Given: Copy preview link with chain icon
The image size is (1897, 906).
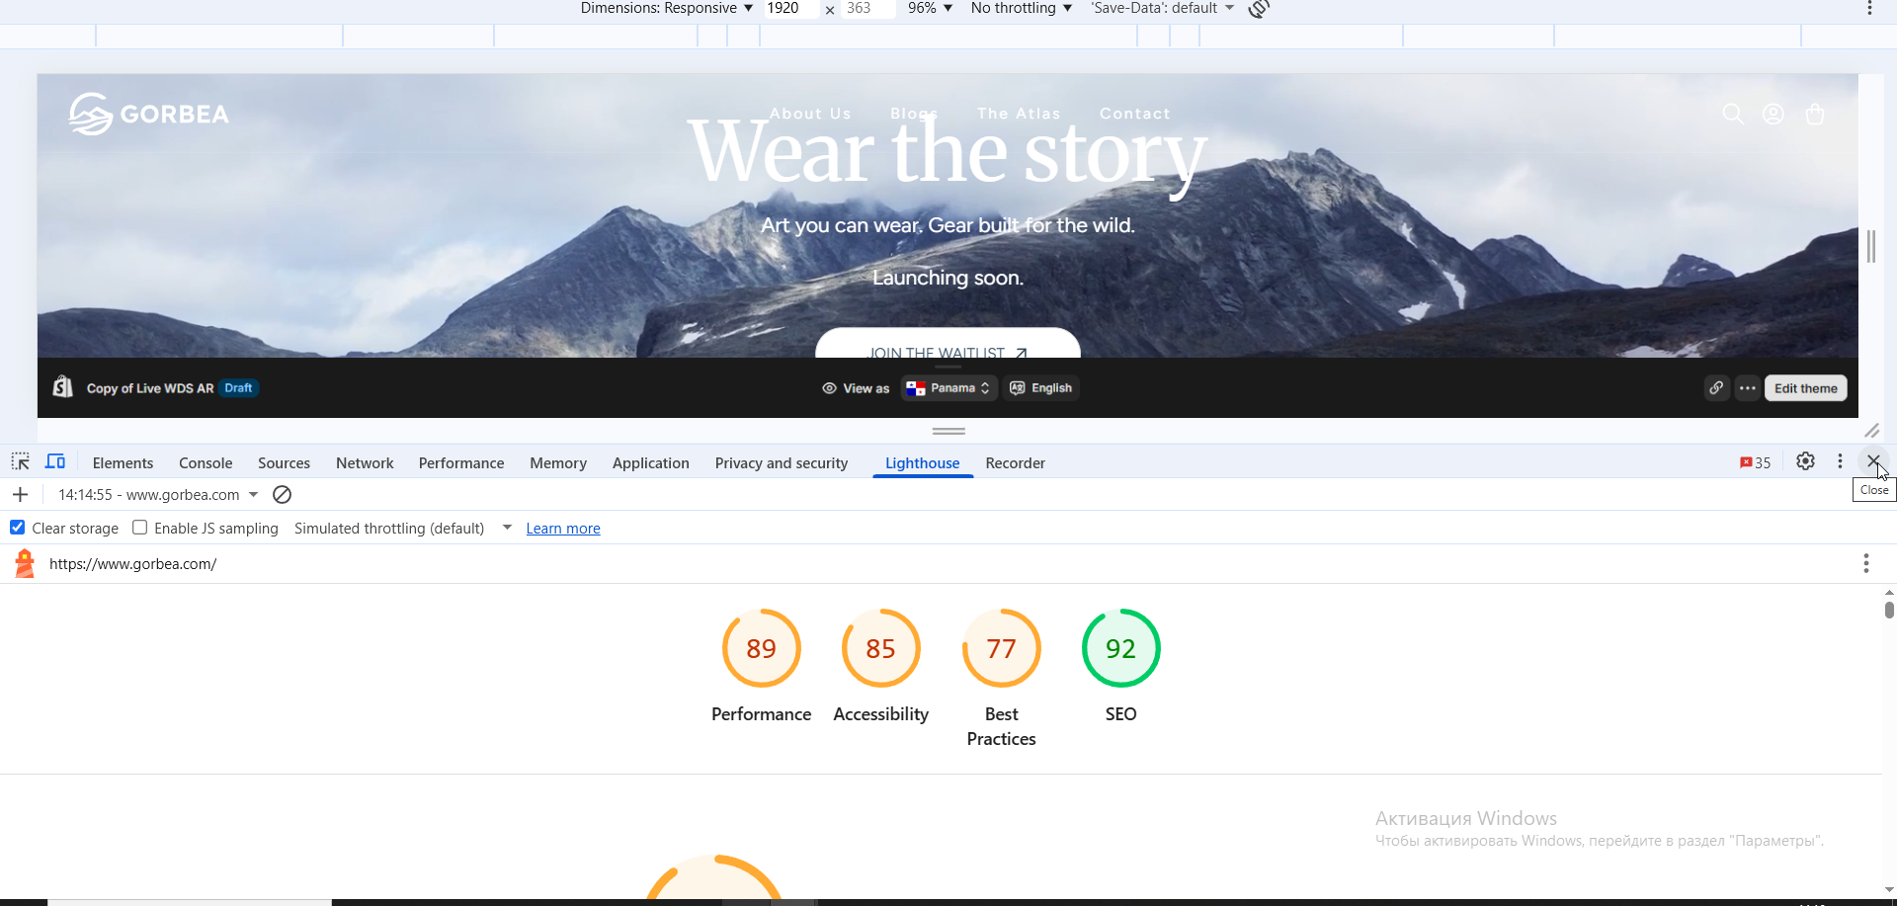Looking at the screenshot, I should tap(1716, 388).
